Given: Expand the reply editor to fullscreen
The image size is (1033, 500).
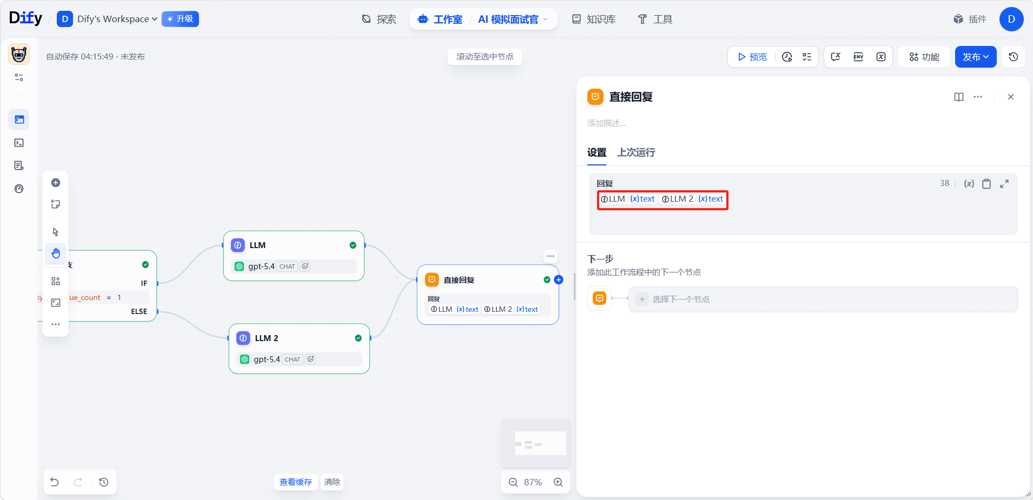Looking at the screenshot, I should [x=1004, y=184].
